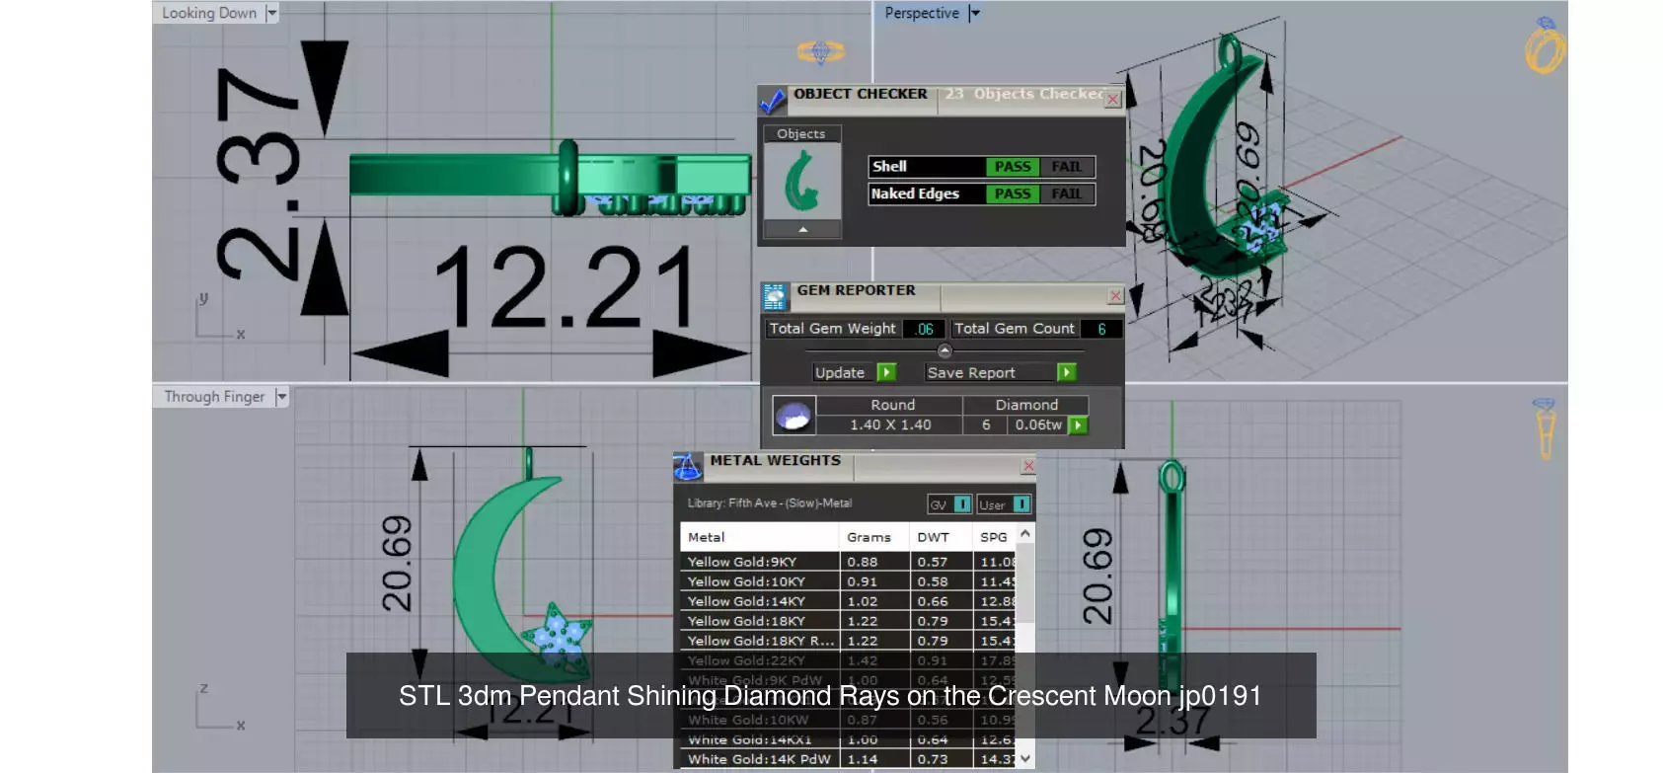This screenshot has width=1663, height=773.
Task: Click the metal table scroll-down arrow
Action: point(1025,758)
